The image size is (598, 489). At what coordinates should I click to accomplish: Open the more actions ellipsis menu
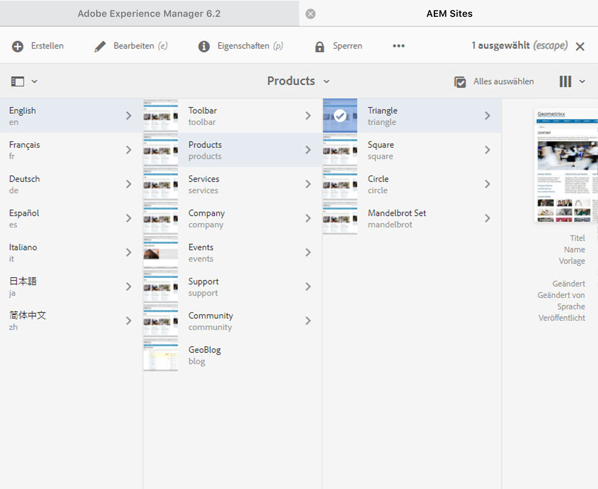pyautogui.click(x=399, y=46)
